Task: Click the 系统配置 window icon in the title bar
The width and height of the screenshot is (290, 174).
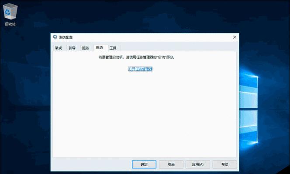Action: click(55, 38)
